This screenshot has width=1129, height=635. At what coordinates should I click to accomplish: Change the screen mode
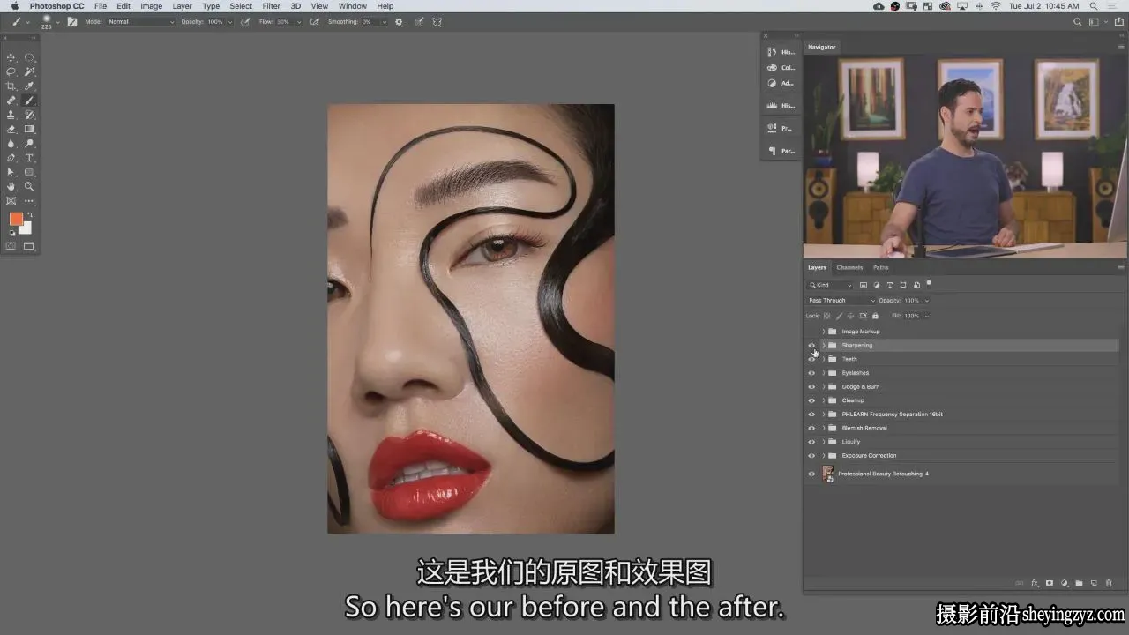28,246
